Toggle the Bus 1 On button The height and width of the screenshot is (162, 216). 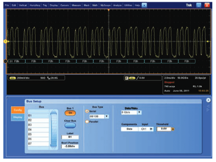[70, 113]
